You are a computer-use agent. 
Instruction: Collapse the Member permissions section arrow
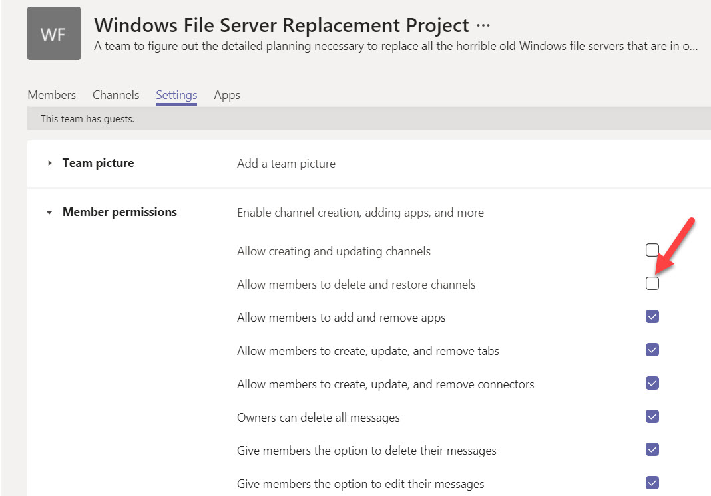tap(49, 213)
